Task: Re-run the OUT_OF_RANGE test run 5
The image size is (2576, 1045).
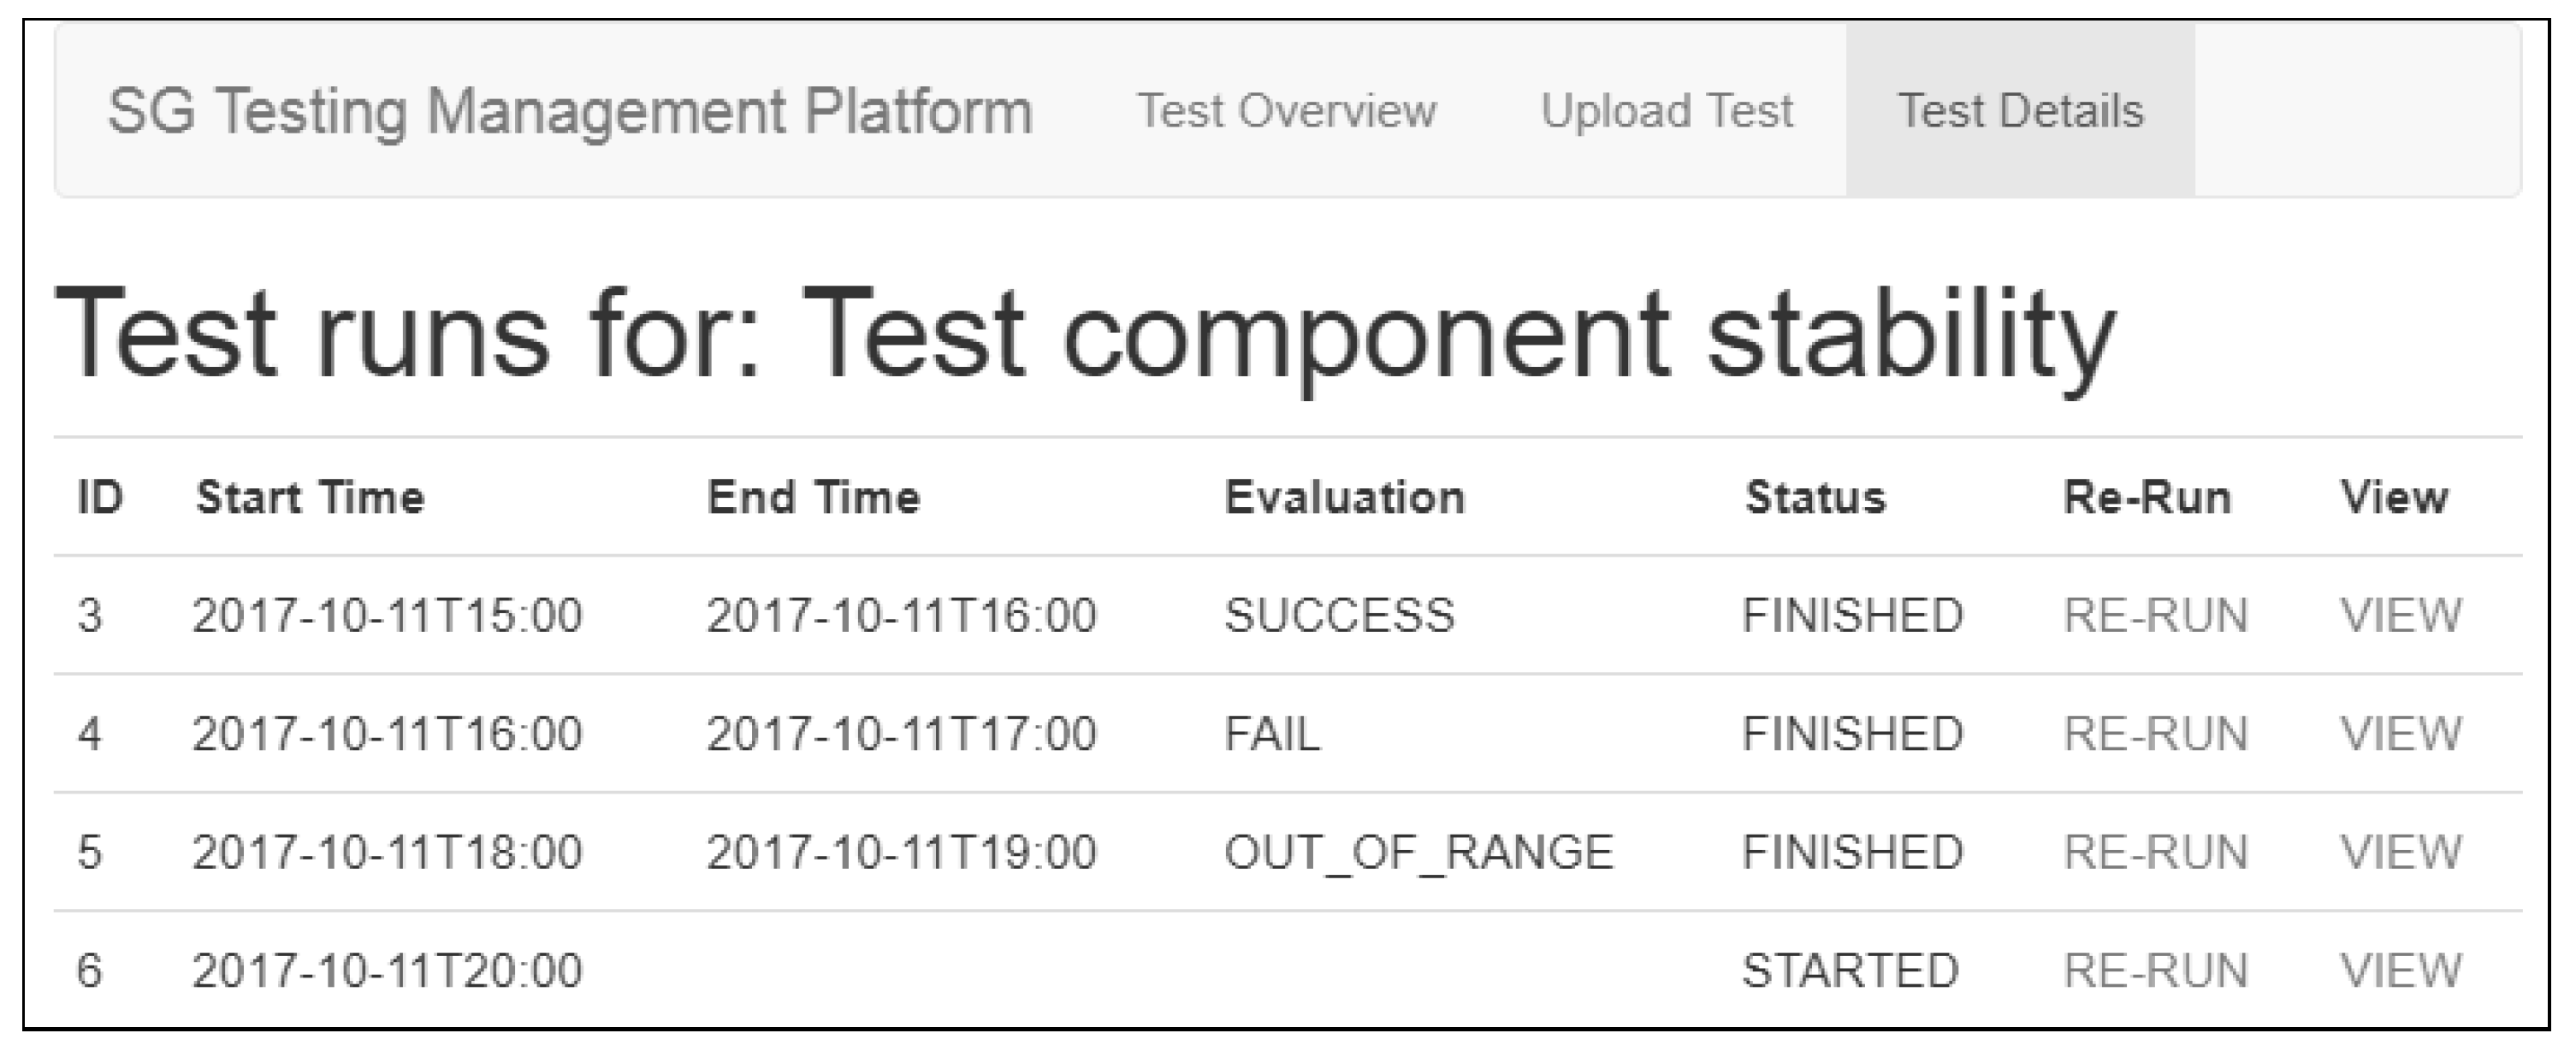Action: pyautogui.click(x=2155, y=852)
